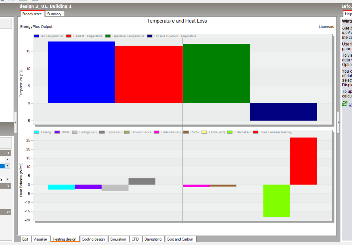352x245 pixels.
Task: Open the Simulation tab
Action: pyautogui.click(x=118, y=239)
